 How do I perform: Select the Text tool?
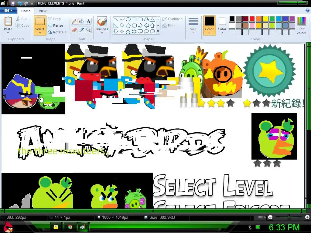pos(88,21)
